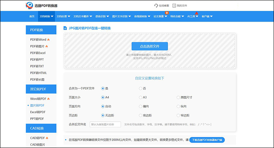The height and width of the screenshot is (148, 274).
Task: Go to 首页 in the navigation bar
Action: [x=32, y=16]
